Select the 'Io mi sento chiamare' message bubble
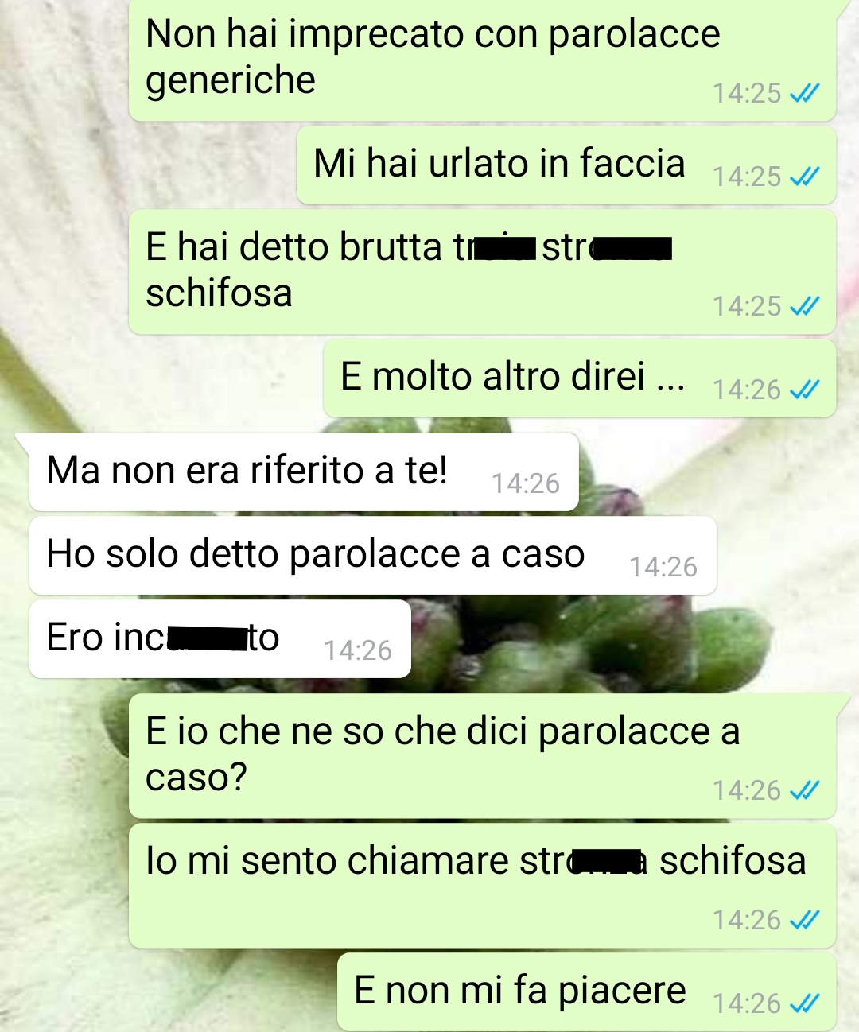 482,886
